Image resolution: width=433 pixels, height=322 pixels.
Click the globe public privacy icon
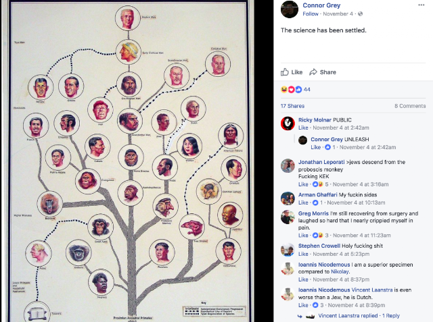(x=360, y=14)
